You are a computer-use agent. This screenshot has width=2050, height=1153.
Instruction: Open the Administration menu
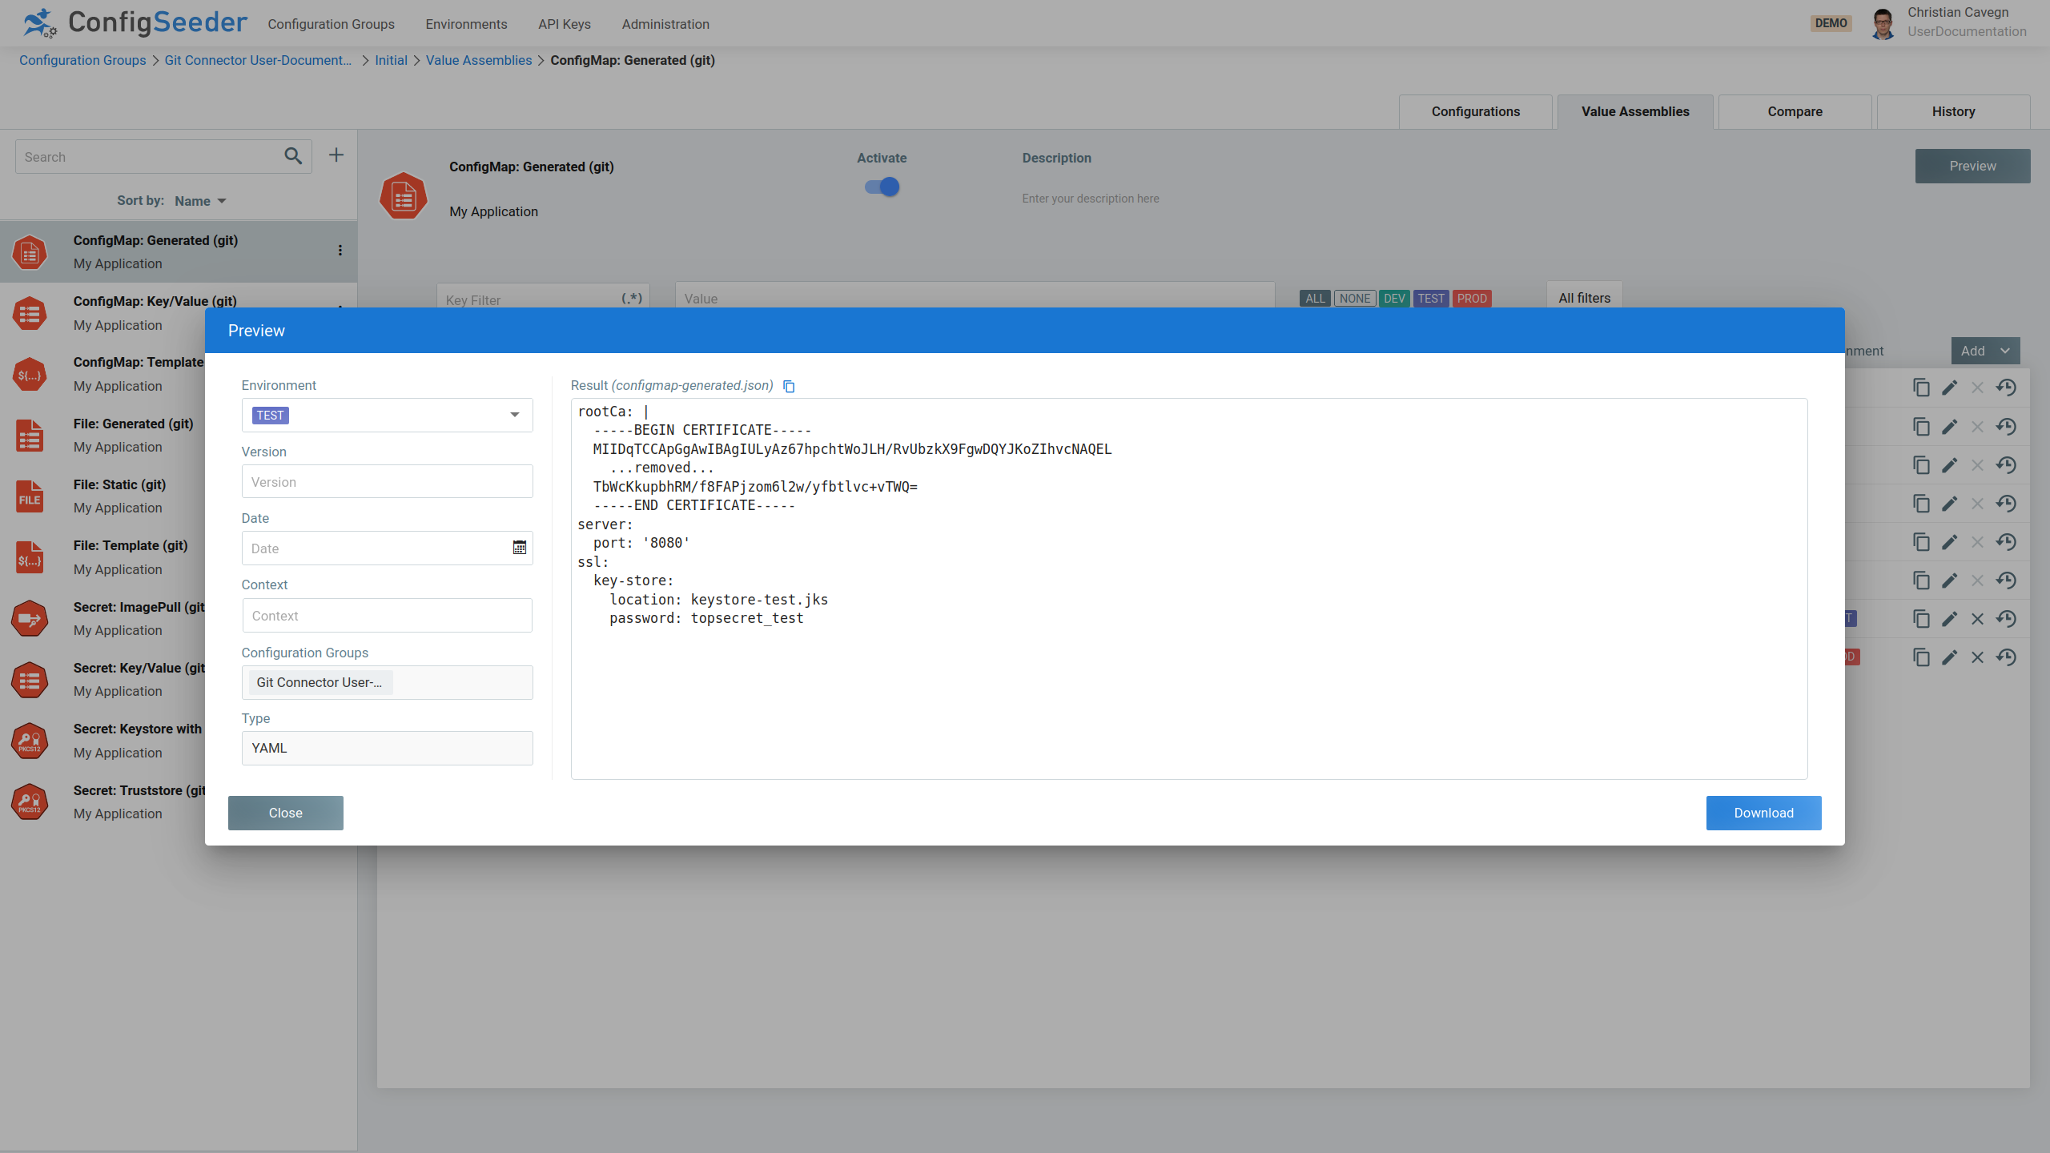point(665,24)
